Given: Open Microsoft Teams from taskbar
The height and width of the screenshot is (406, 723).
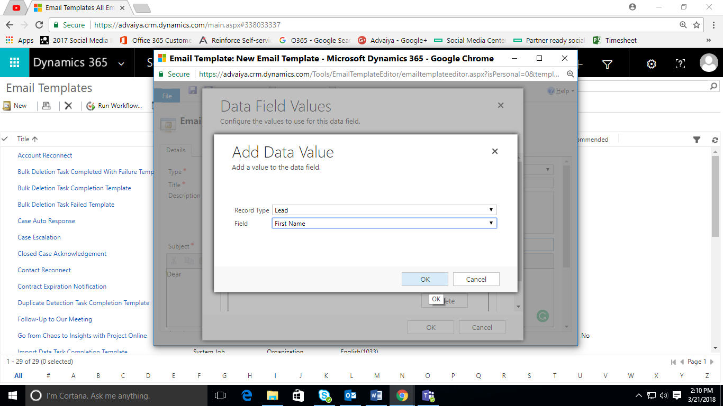Looking at the screenshot, I should 428,395.
